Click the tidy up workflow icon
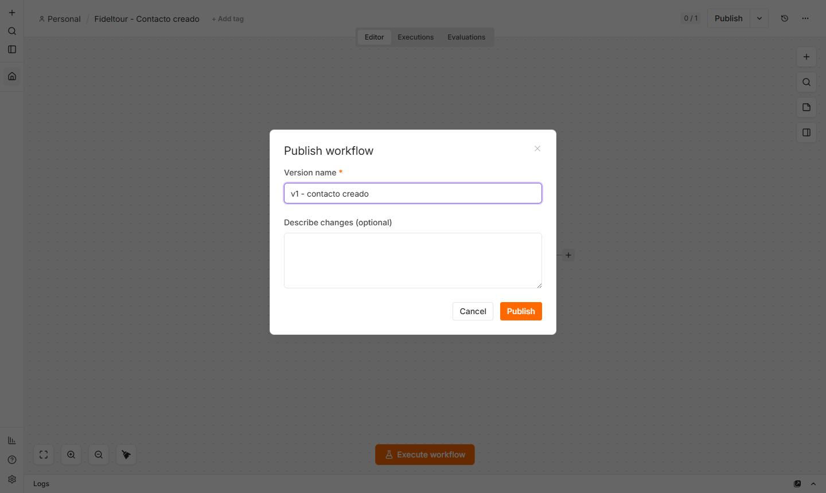Viewport: 826px width, 493px height. coord(126,455)
